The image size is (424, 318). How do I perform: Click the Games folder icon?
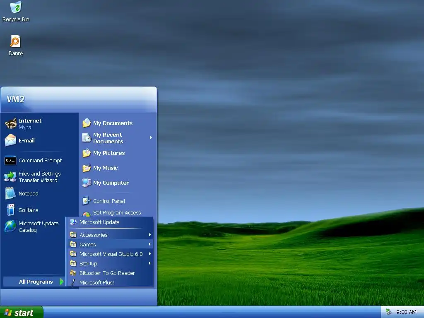point(73,244)
